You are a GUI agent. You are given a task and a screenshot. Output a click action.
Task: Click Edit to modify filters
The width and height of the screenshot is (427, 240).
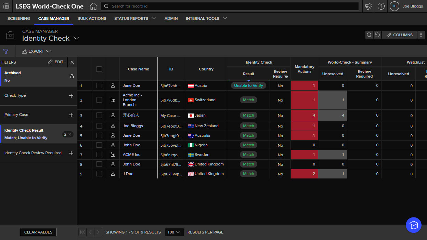(56, 62)
